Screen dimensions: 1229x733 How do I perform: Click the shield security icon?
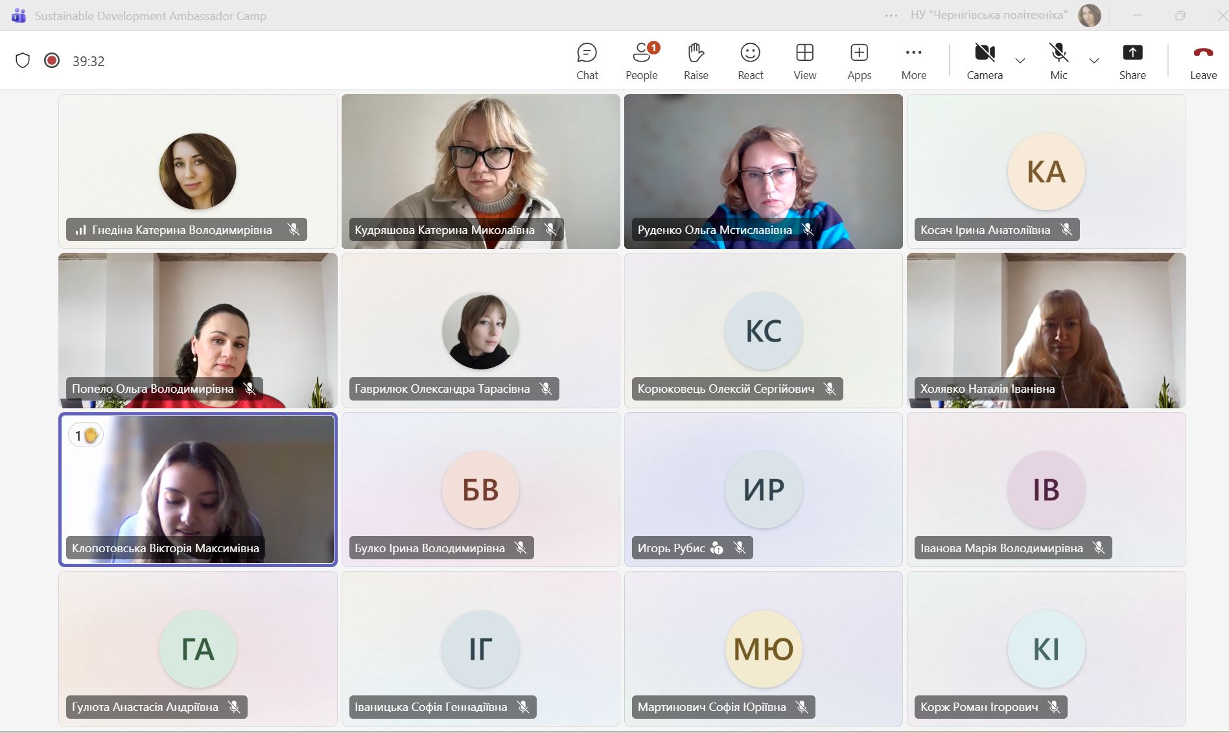click(23, 61)
